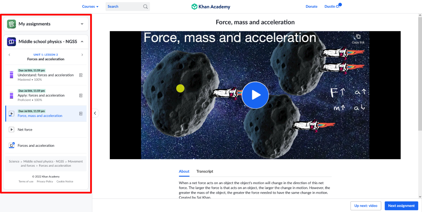Collapse the Middle school physics - NGSS section
The image size is (422, 212).
[x=82, y=41]
